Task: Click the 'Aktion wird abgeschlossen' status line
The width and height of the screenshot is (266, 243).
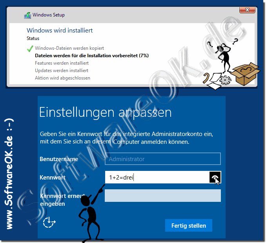Action: pos(62,78)
